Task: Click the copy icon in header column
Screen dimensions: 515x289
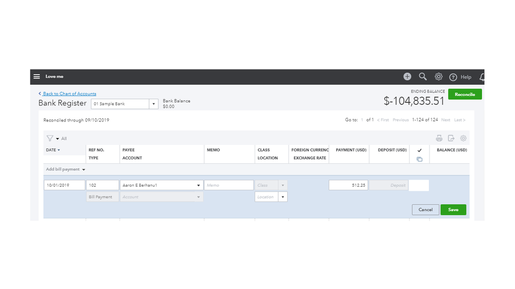Action: [419, 159]
